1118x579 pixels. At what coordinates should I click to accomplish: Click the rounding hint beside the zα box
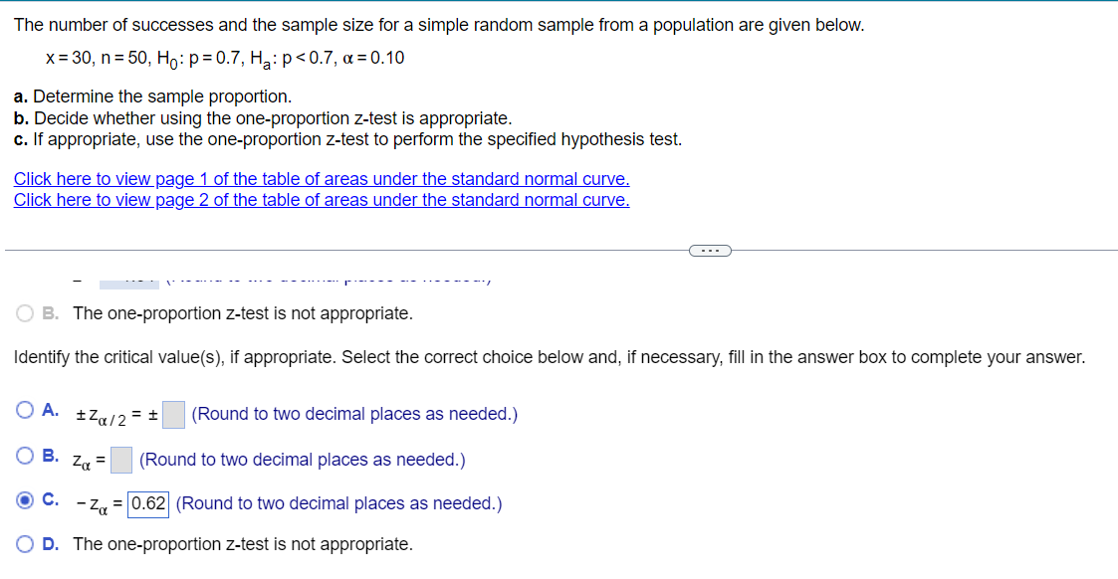303,460
